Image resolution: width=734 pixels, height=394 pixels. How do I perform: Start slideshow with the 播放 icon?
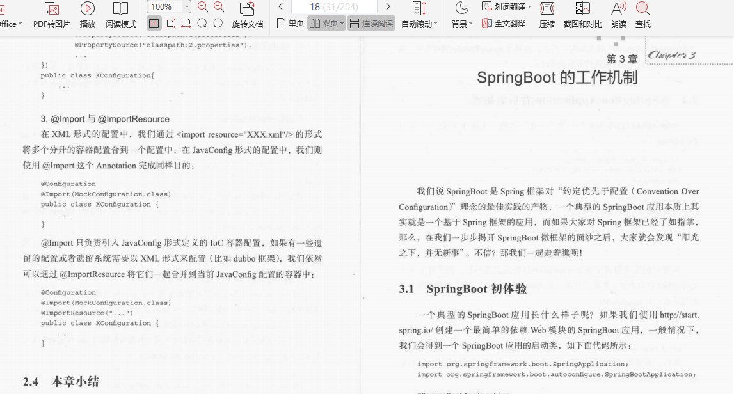[88, 8]
